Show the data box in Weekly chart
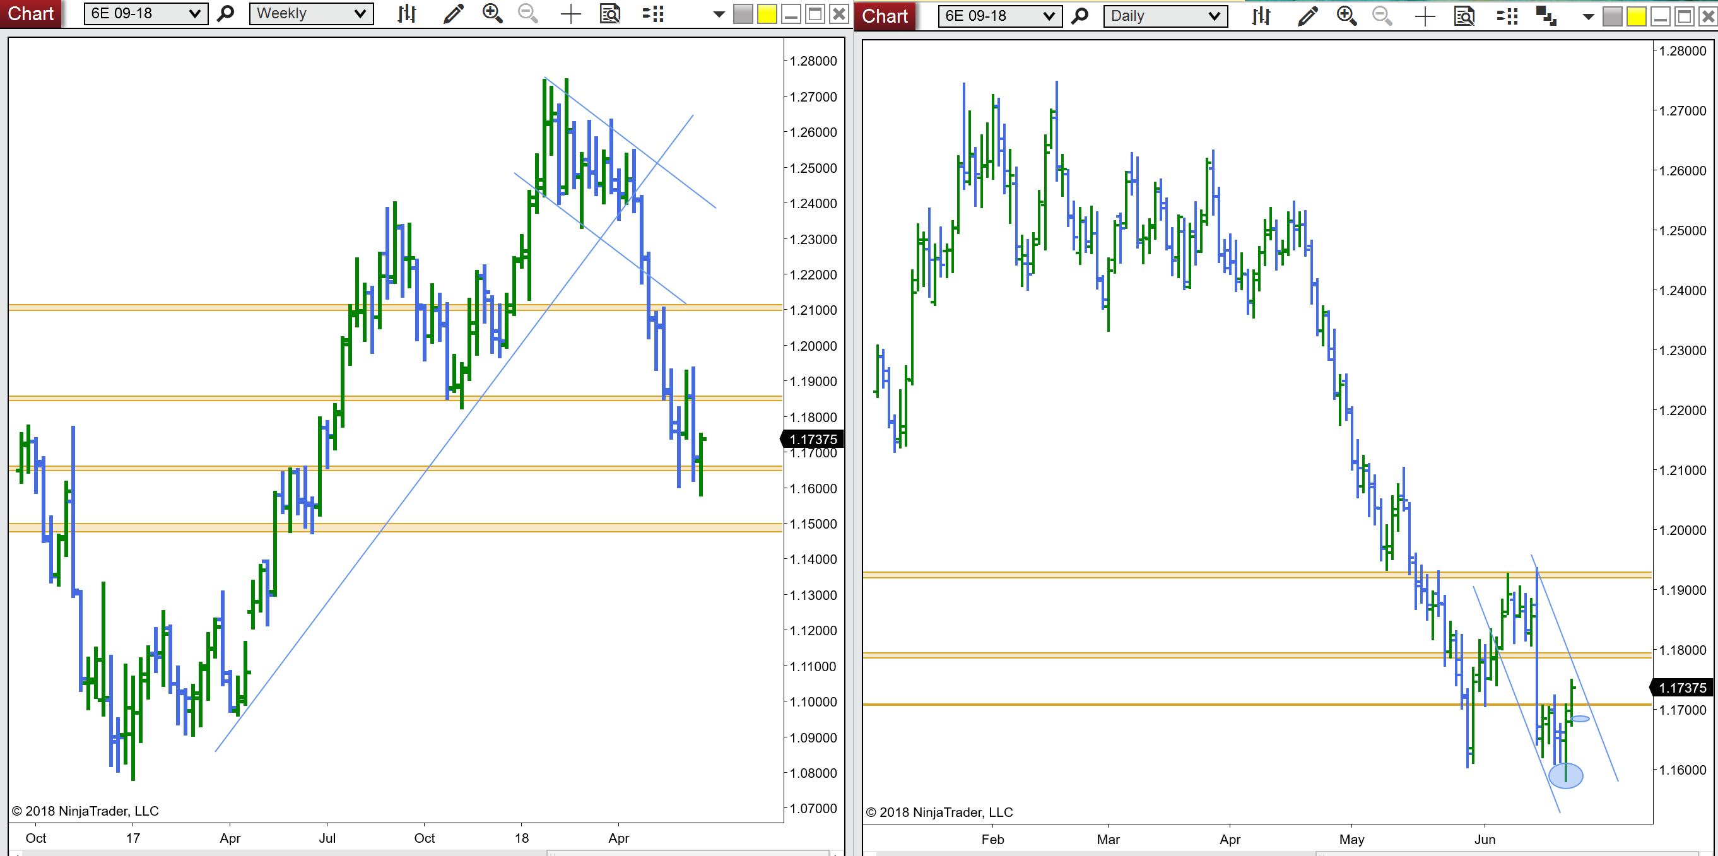Screen dimensions: 1718x856 point(610,13)
